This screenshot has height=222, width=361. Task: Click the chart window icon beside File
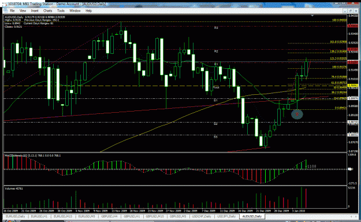coord(6,11)
